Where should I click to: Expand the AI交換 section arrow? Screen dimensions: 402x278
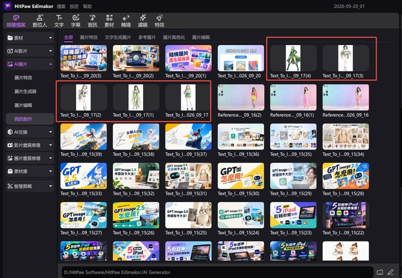coord(51,132)
